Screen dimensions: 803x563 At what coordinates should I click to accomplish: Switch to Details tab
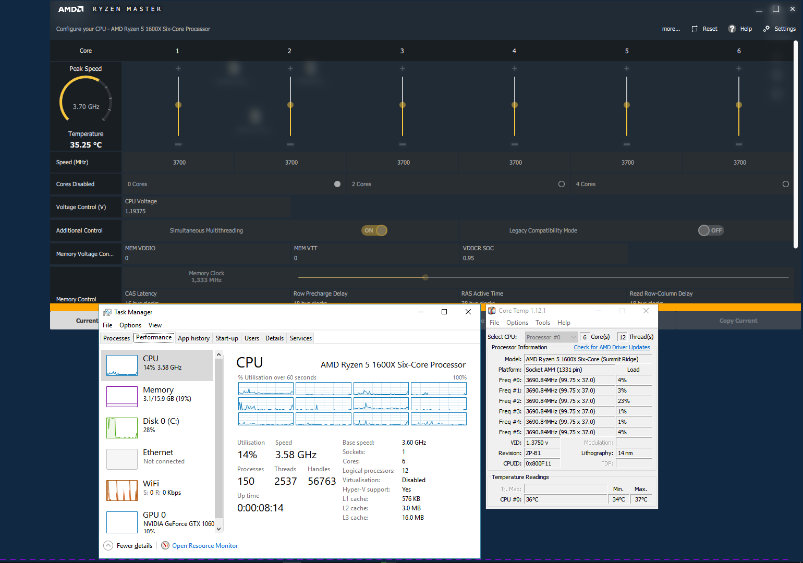tap(275, 338)
